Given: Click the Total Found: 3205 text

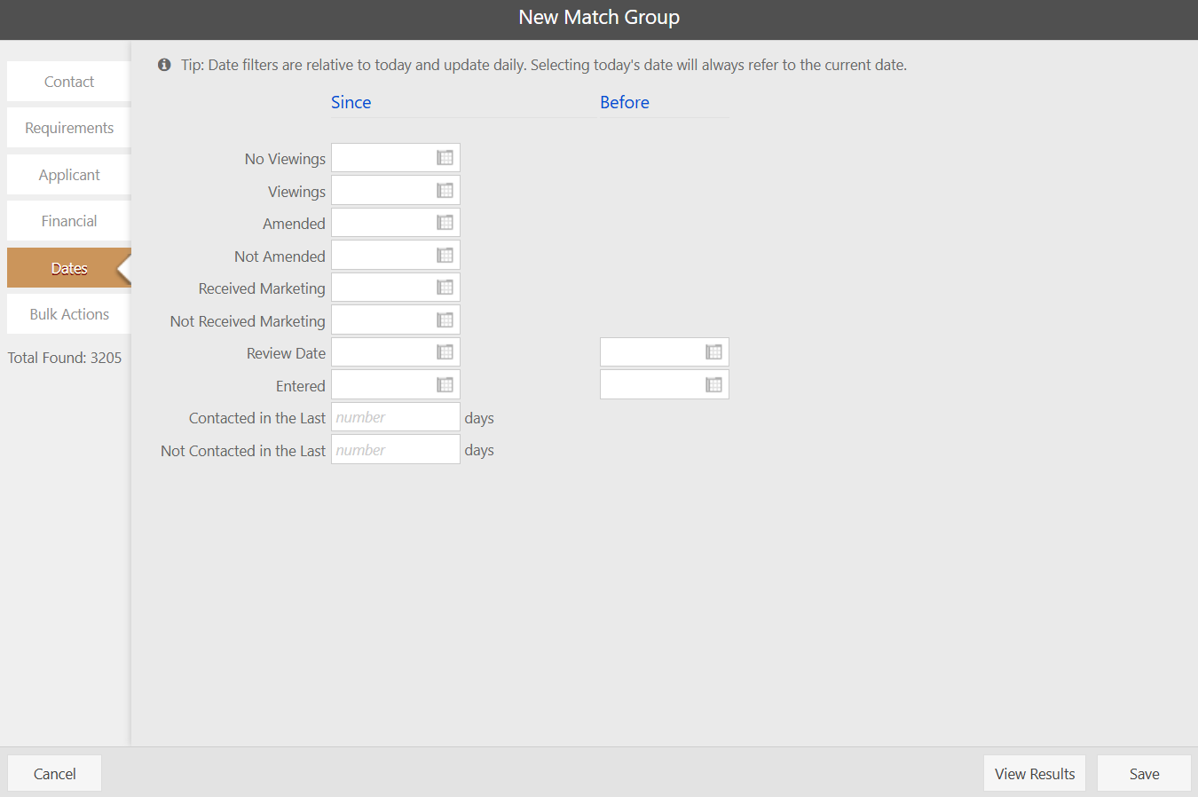Looking at the screenshot, I should point(65,358).
